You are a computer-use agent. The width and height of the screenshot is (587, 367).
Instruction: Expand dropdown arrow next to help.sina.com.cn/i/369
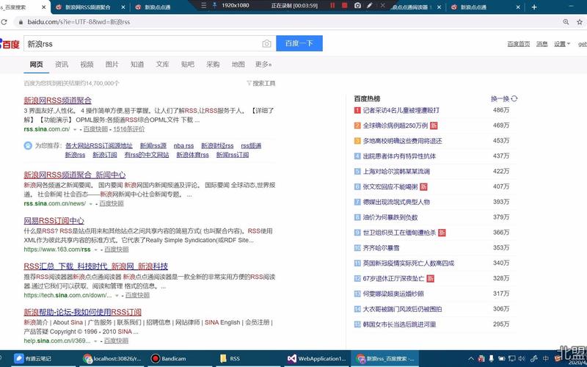coord(96,341)
